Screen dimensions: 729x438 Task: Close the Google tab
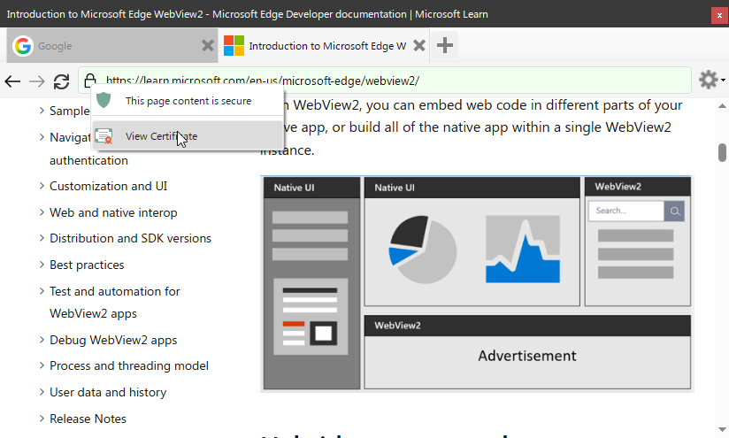coord(207,46)
